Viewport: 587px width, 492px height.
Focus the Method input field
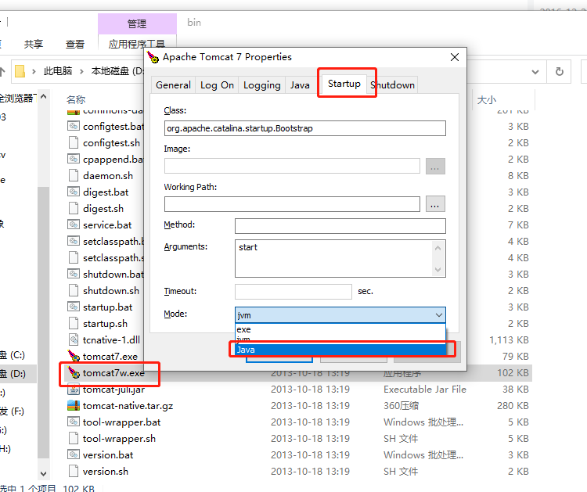[340, 226]
